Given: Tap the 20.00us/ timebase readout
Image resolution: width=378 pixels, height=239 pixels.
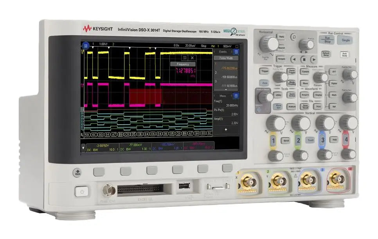Looking at the screenshot, I should [x=190, y=45].
